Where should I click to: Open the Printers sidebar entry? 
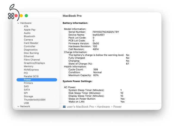pyautogui.click(x=28, y=83)
